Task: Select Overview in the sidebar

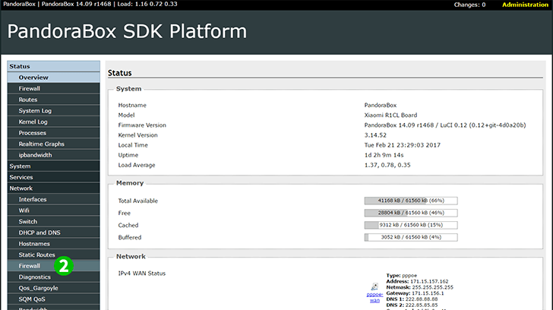Action: tap(33, 77)
